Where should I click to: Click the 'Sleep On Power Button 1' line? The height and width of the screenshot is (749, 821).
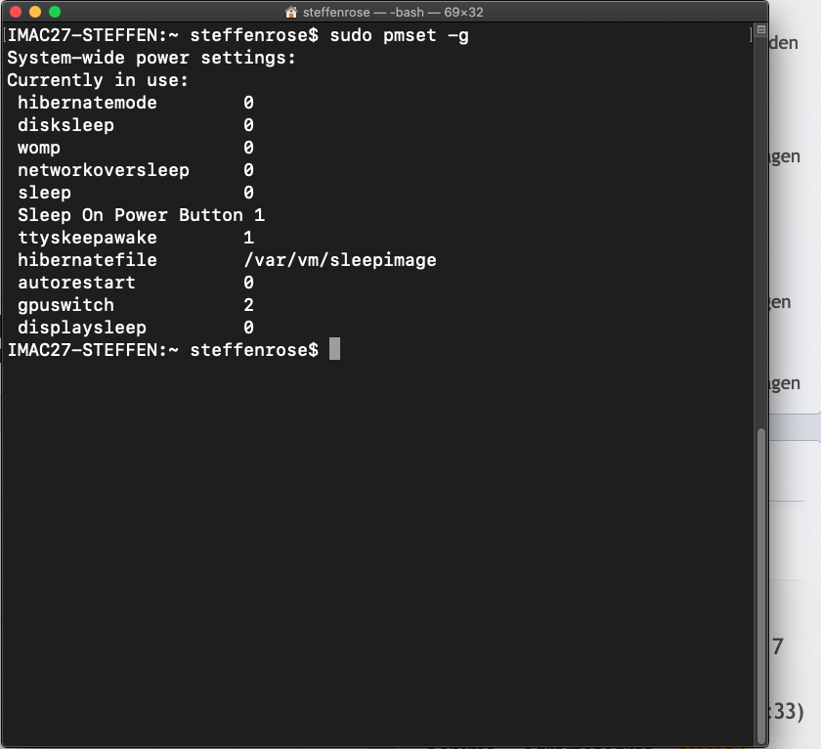pyautogui.click(x=141, y=215)
